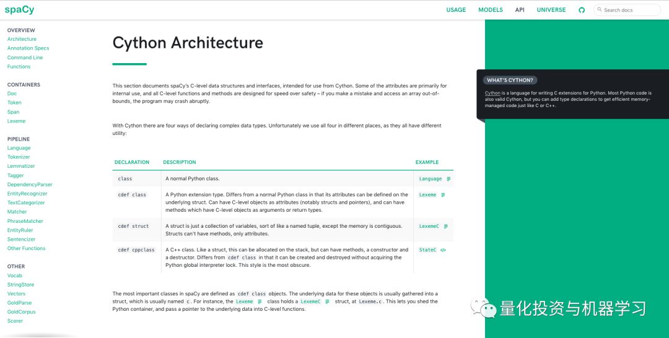Click the search magnifier icon
Screen dimensions: 669x338
[600, 9]
